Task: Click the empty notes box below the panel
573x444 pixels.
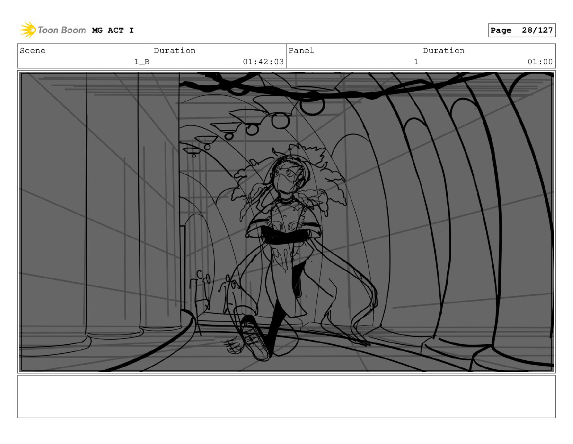Action: [286, 397]
